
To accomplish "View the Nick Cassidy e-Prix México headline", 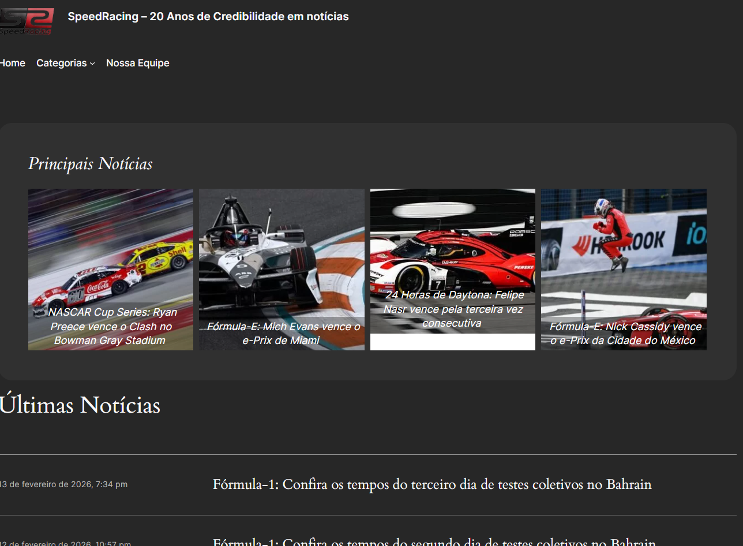I will [x=624, y=334].
